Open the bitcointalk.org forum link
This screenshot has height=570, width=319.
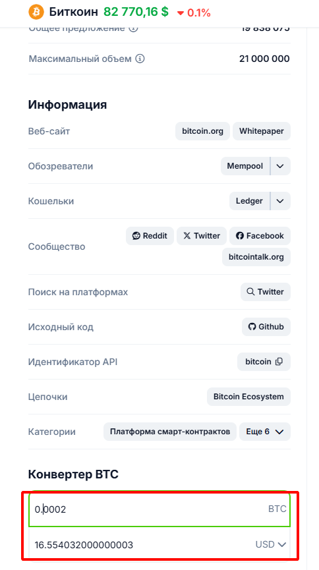coord(256,257)
